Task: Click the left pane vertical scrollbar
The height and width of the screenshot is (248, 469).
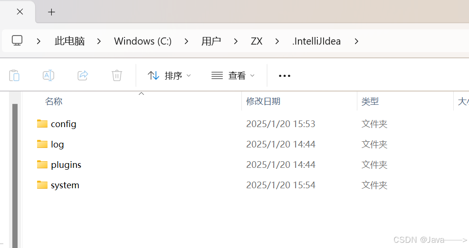Action: (x=15, y=175)
